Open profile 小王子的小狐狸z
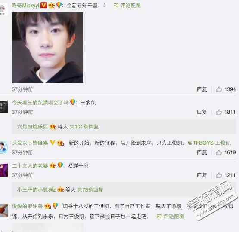The image size is (239, 232). 36,190
